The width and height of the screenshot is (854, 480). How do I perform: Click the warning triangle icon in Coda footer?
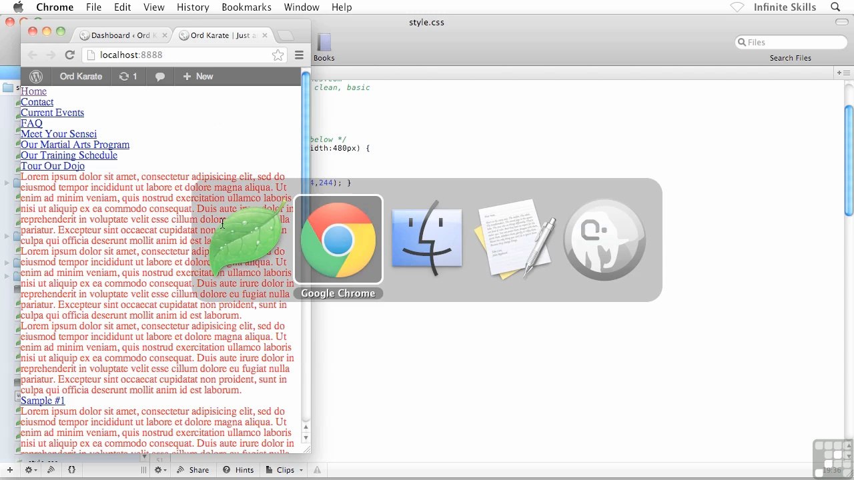(317, 470)
